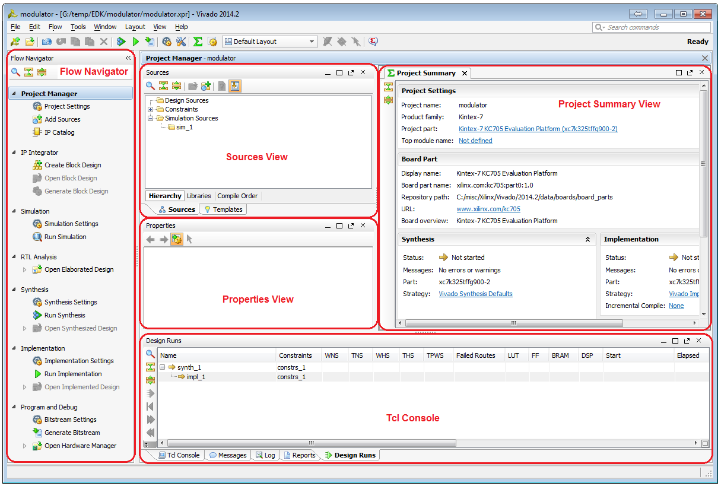The image size is (721, 486).
Task: Select the impl_1 row in Design Runs
Action: click(434, 377)
